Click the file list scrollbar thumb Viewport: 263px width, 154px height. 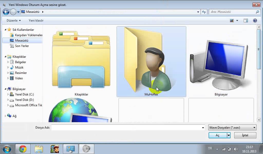259,49
